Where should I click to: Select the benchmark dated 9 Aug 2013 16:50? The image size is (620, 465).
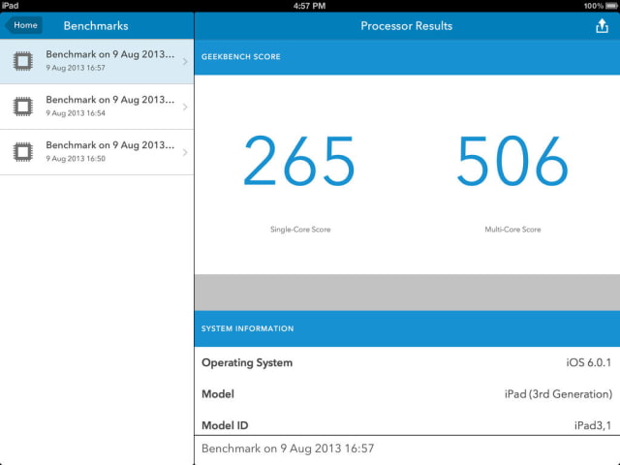coord(97,152)
